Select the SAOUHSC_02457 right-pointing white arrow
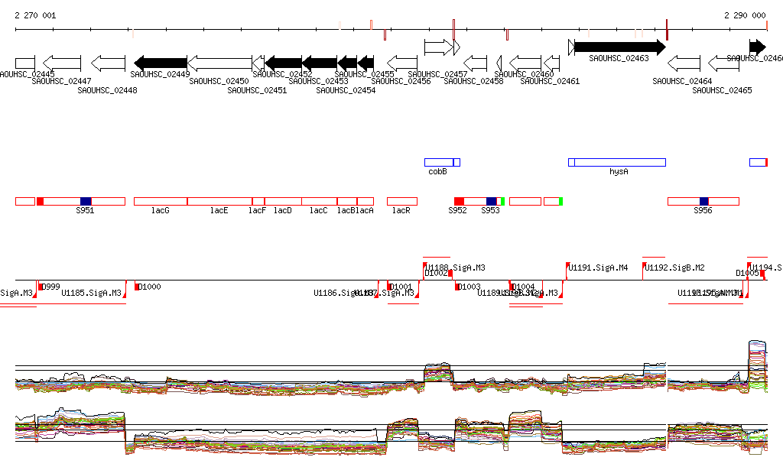The width and height of the screenshot is (783, 467). coord(438,47)
